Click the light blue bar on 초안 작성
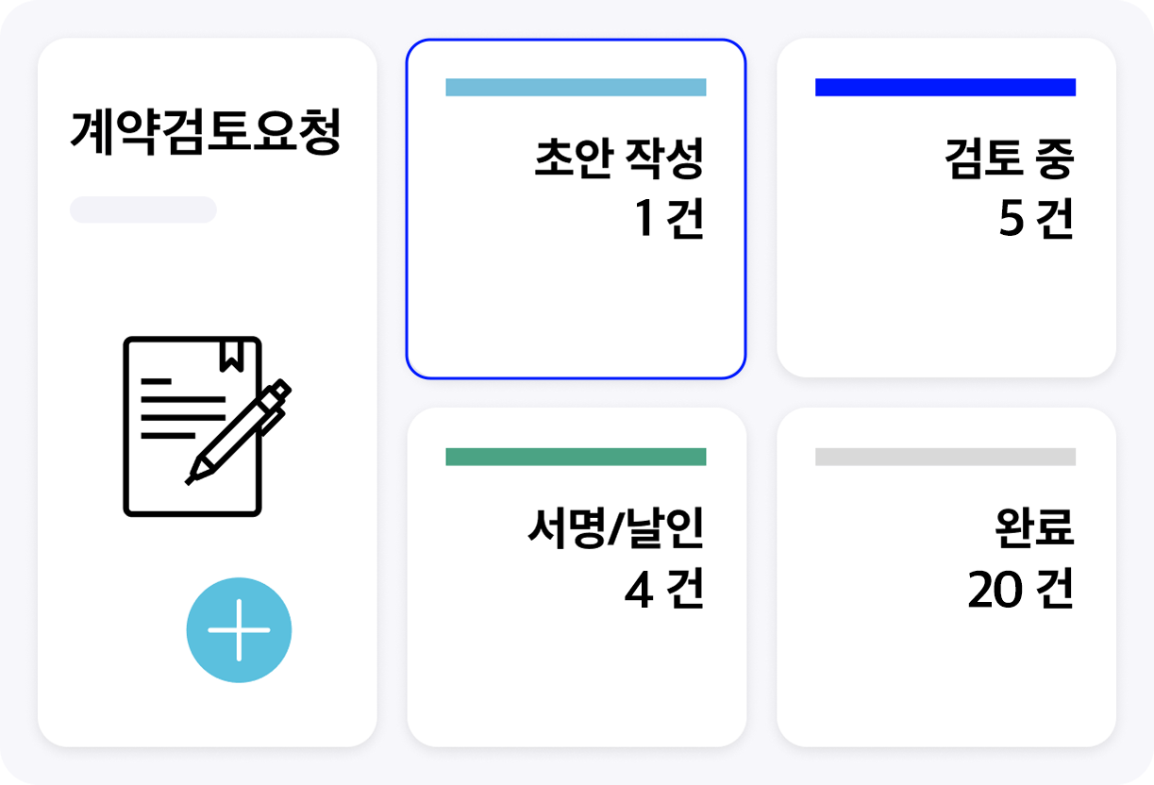The image size is (1154, 785). click(x=576, y=87)
